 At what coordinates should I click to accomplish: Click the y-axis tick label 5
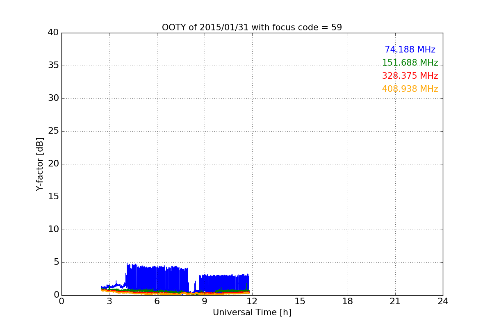click(x=56, y=262)
